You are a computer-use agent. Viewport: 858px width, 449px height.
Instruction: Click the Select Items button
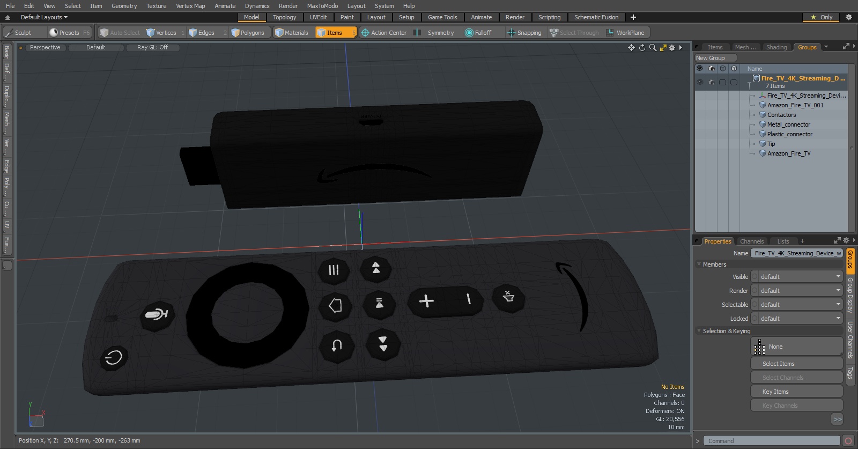(796, 364)
